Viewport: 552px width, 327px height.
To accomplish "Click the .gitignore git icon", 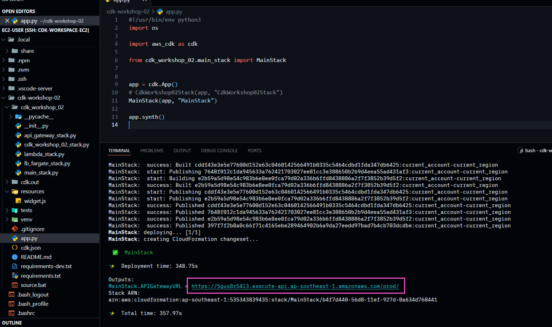I will 15,229.
